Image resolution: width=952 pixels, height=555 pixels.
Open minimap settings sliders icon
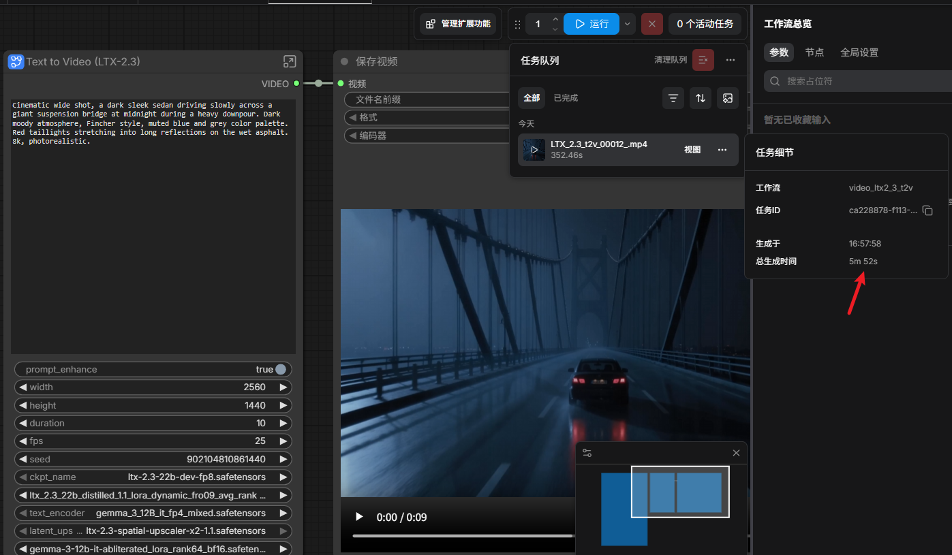(587, 453)
